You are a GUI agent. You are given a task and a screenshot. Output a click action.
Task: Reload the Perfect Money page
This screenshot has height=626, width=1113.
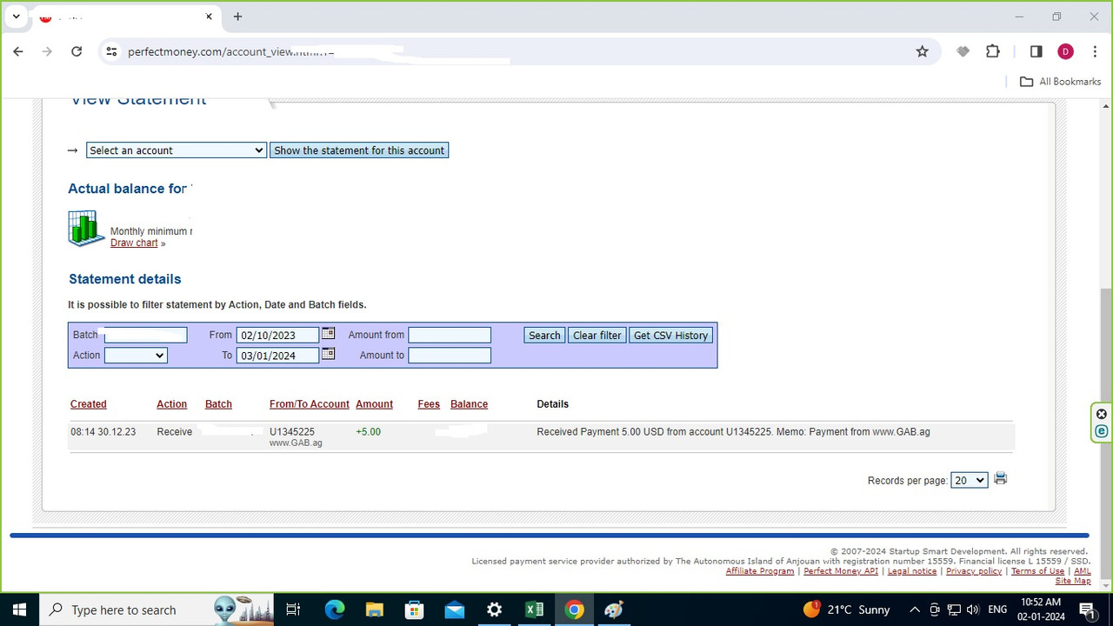coord(77,52)
